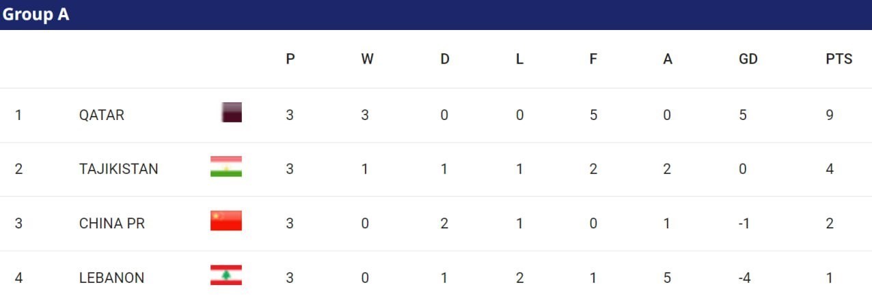Click the PTS column header
This screenshot has width=872, height=300.
839,59
